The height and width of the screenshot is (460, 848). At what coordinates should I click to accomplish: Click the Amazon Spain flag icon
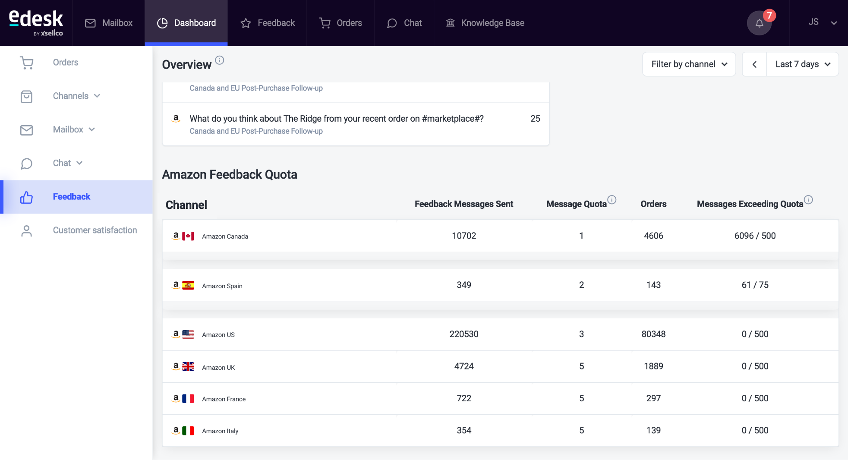coord(188,285)
